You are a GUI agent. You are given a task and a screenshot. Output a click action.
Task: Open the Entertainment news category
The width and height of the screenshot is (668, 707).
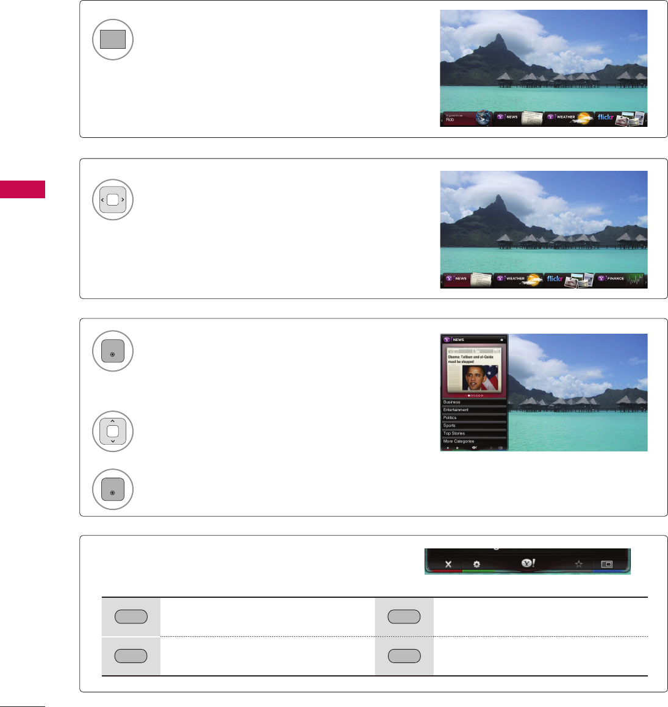coord(474,410)
